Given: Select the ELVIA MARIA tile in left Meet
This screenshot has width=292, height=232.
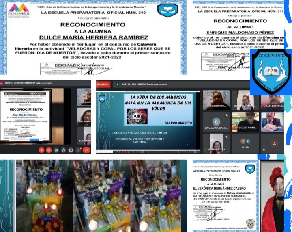Looking at the screenshot, I should pos(84,136).
